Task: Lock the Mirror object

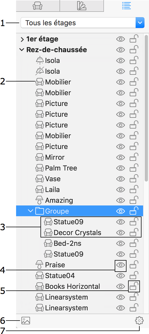Action: [134, 157]
